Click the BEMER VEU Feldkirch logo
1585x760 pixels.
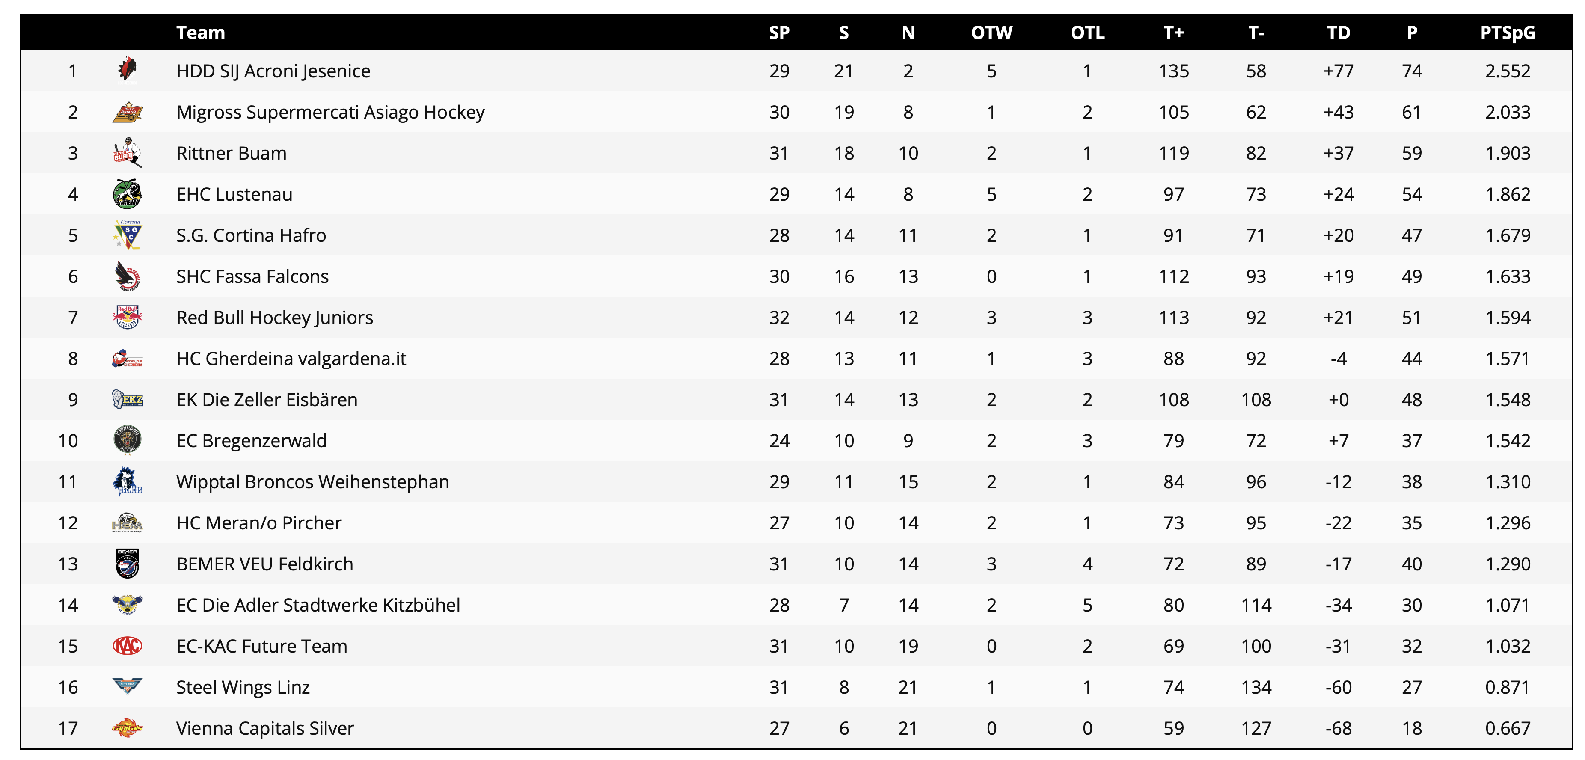[x=128, y=564]
